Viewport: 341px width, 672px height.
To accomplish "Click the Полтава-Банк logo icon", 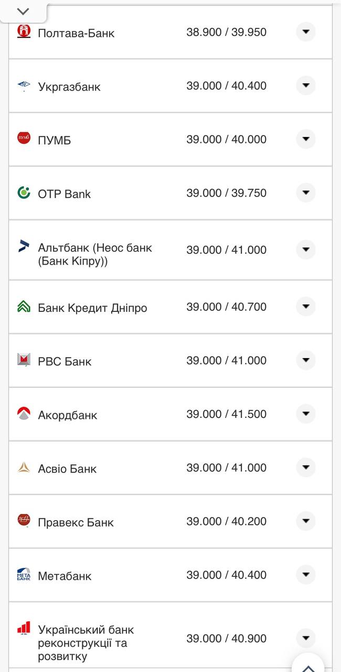I will click(x=24, y=31).
